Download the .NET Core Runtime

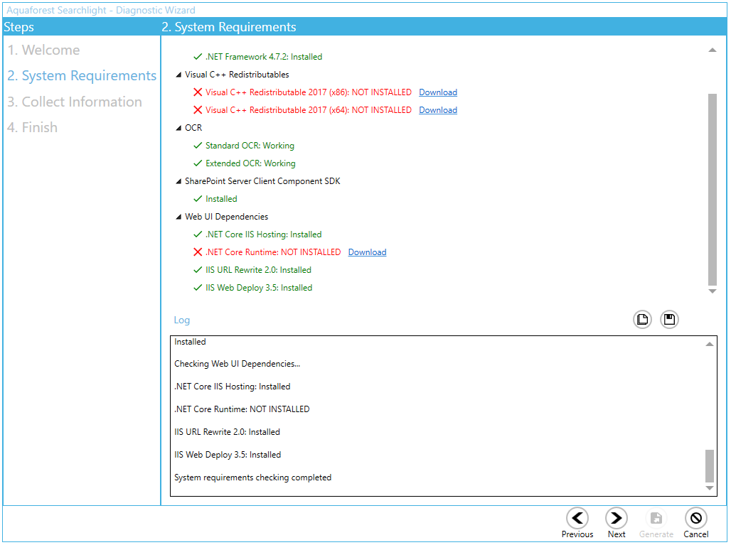367,252
